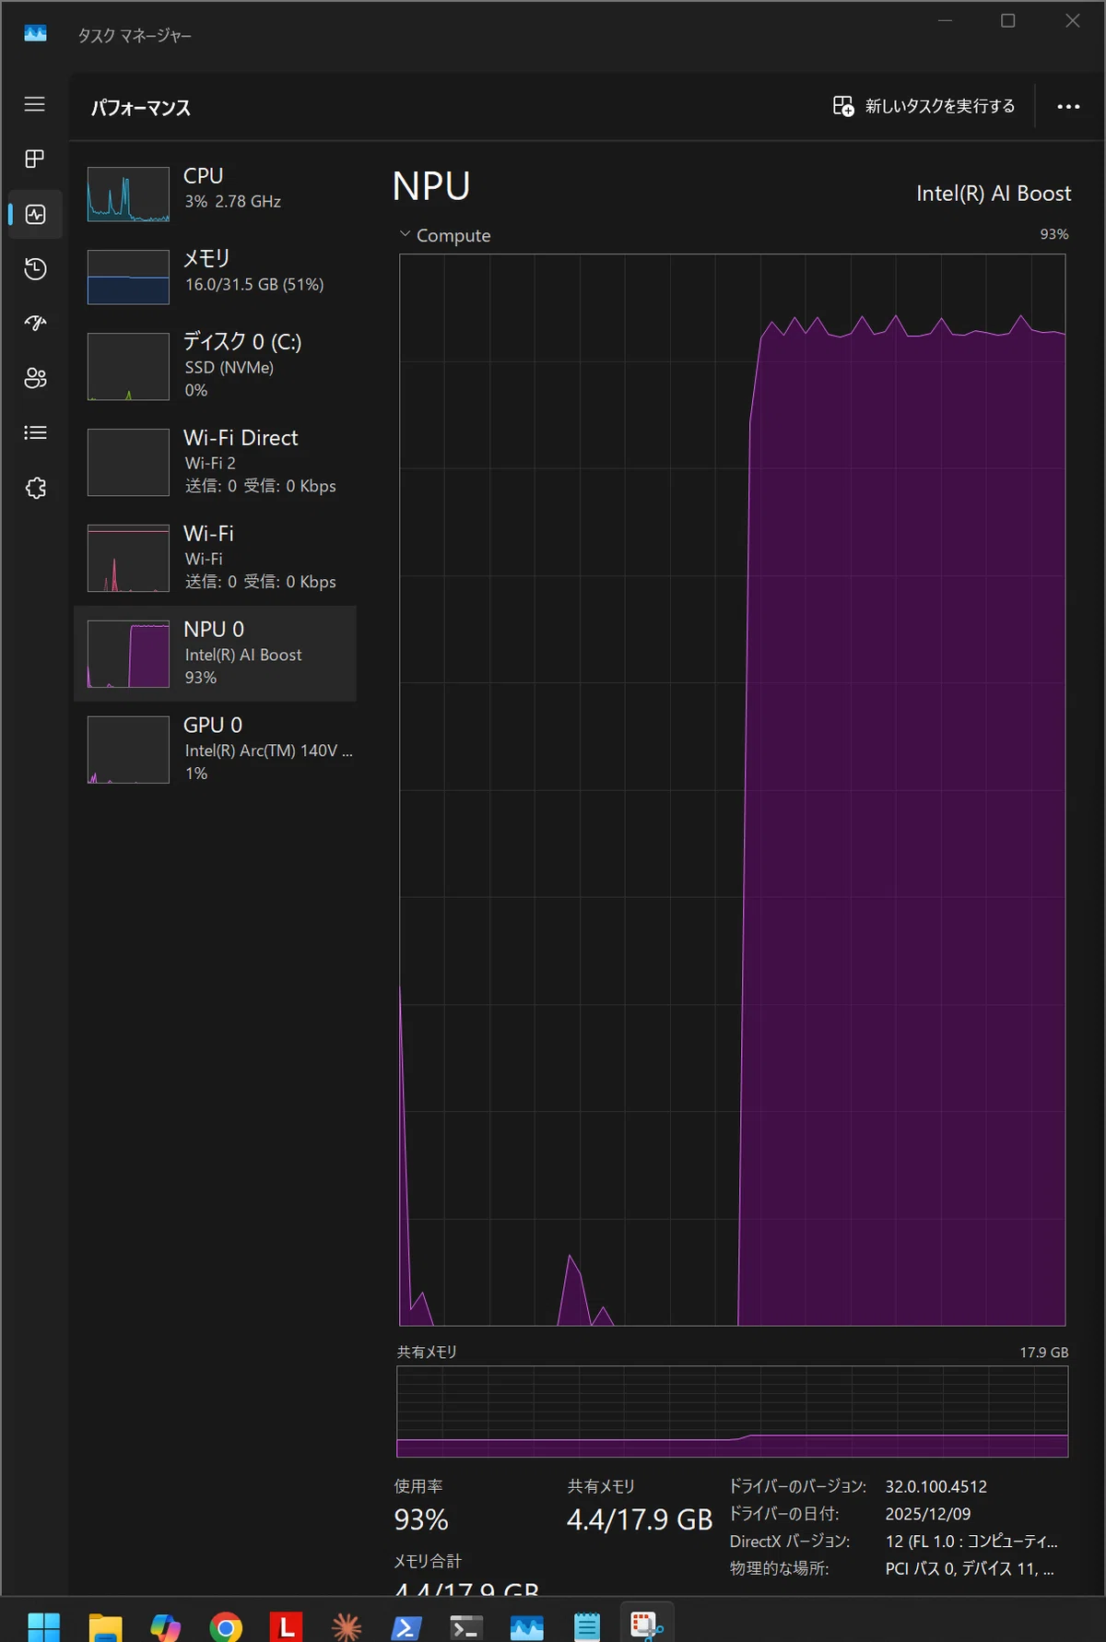This screenshot has width=1106, height=1642.
Task: Open PowerShell from the taskbar
Action: pyautogui.click(x=406, y=1627)
